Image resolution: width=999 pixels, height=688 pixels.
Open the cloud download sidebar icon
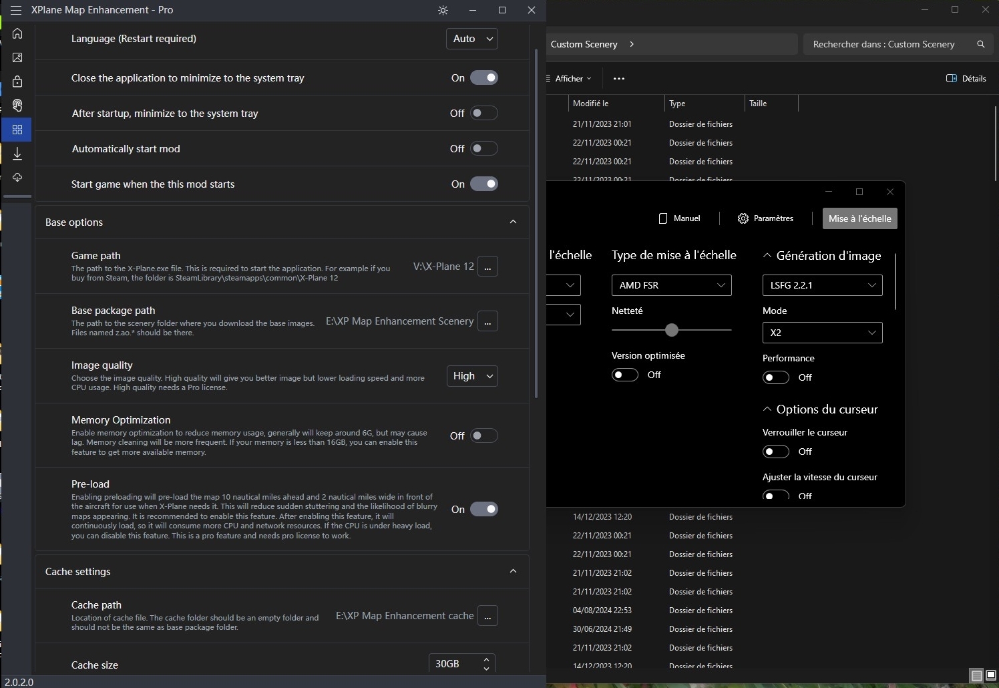click(x=17, y=178)
